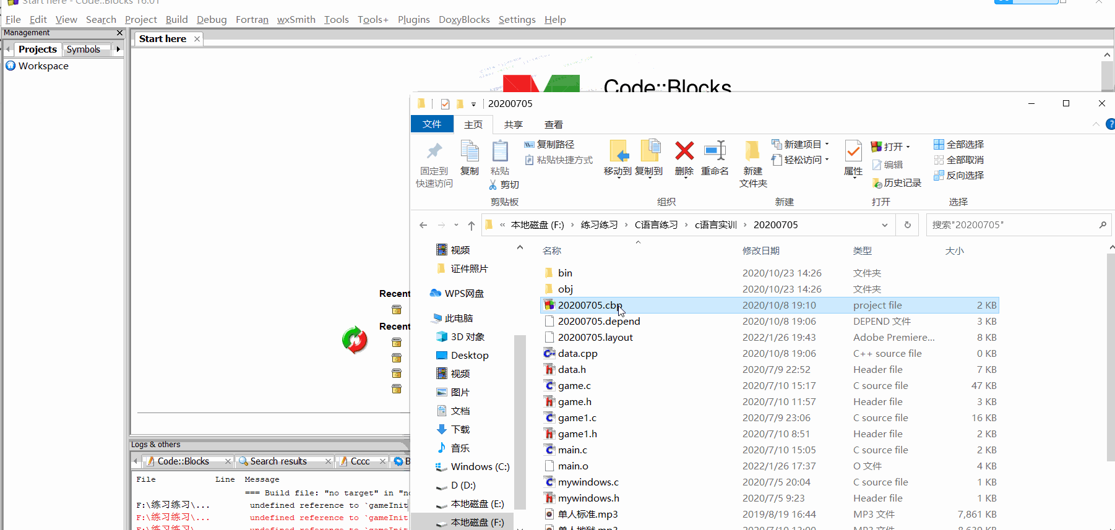
Task: Open the Build menu in Code::Blocks
Action: click(176, 19)
